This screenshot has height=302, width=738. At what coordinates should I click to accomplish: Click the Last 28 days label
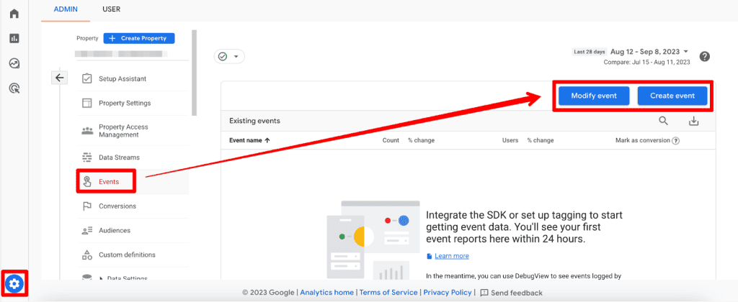590,52
